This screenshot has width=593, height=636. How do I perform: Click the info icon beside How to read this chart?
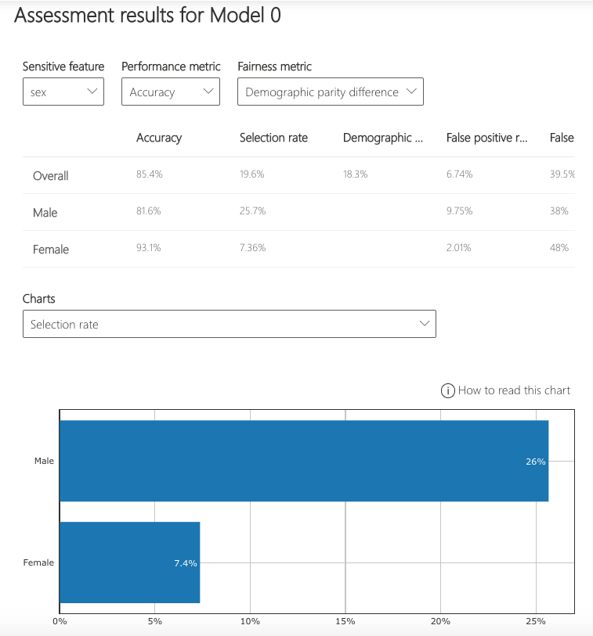coord(447,390)
